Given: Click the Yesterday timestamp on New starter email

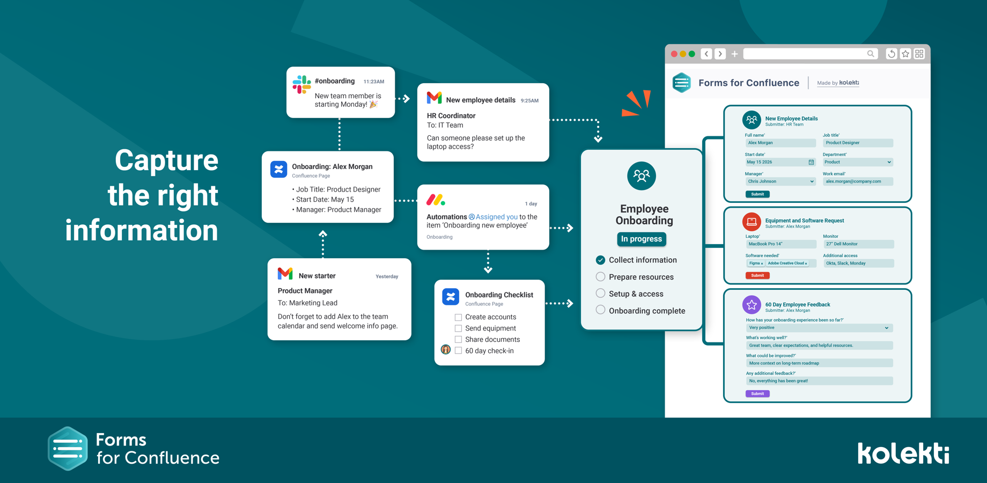Looking at the screenshot, I should tap(387, 276).
